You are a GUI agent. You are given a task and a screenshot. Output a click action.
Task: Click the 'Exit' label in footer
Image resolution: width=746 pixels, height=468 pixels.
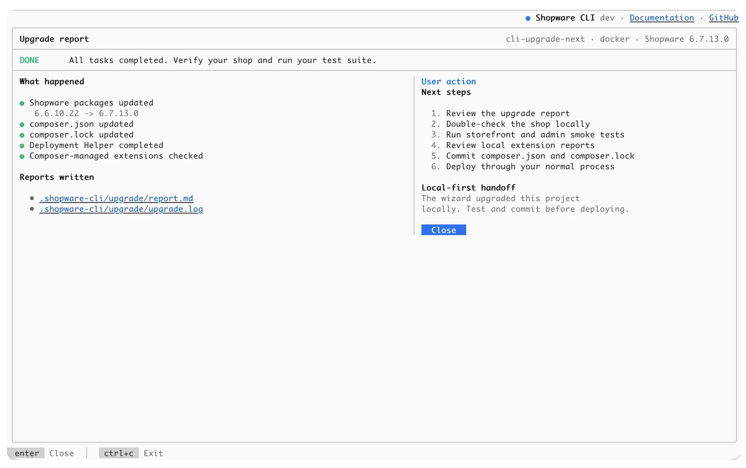(x=153, y=453)
